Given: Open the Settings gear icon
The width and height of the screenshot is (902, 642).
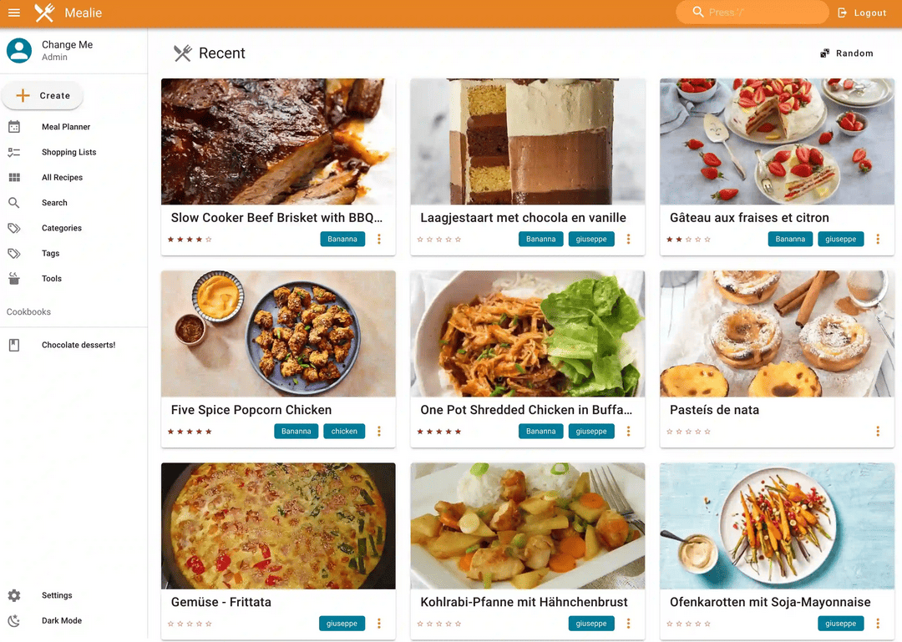Looking at the screenshot, I should click(x=14, y=595).
